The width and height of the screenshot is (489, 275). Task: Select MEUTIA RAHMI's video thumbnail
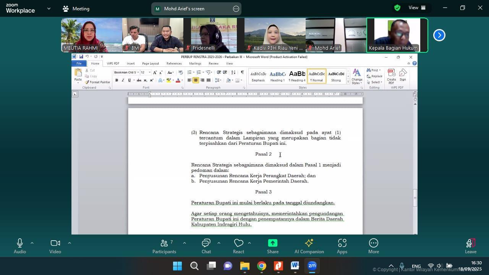(x=91, y=35)
